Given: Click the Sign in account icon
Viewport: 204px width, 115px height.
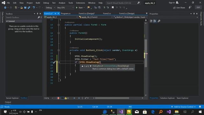Looking at the screenshot, I should click(177, 3).
